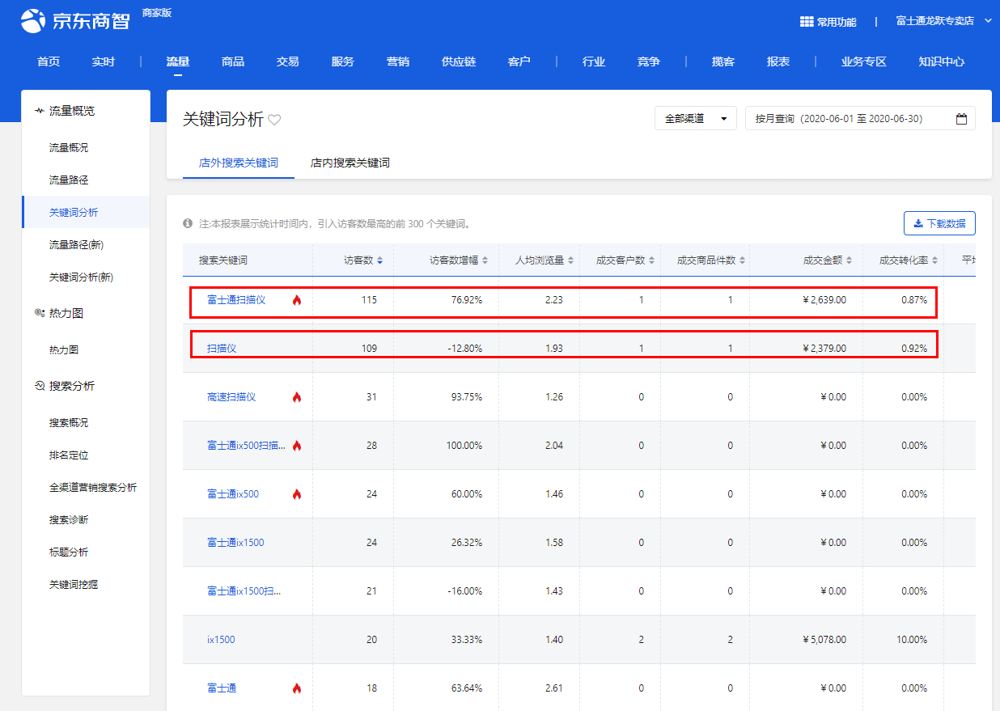This screenshot has width=1000, height=711.
Task: Open the 供应链 navigation item
Action: click(459, 61)
